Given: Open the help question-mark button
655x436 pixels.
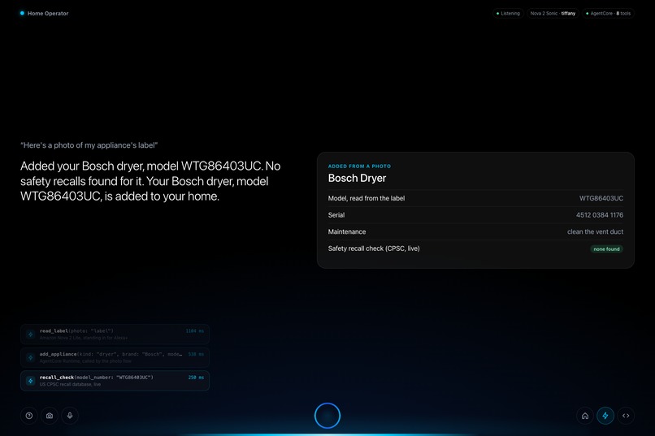Looking at the screenshot, I should click(28, 416).
